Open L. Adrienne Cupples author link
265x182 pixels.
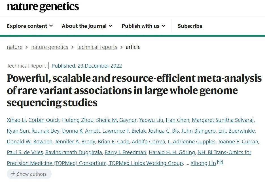[192, 141]
